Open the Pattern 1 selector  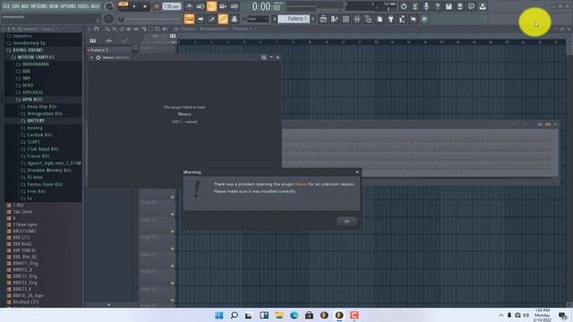(x=294, y=19)
